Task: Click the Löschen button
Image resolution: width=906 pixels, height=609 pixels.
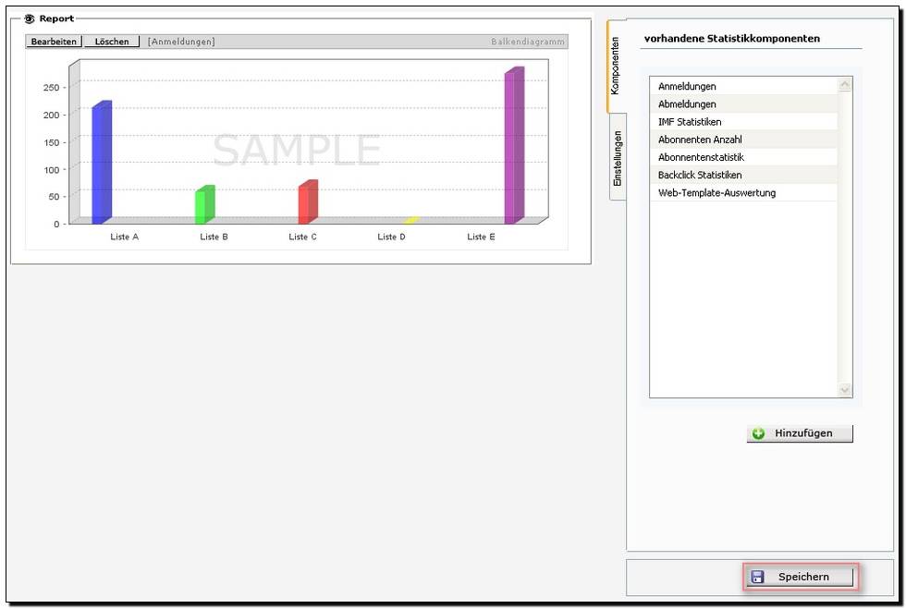Action: click(112, 42)
